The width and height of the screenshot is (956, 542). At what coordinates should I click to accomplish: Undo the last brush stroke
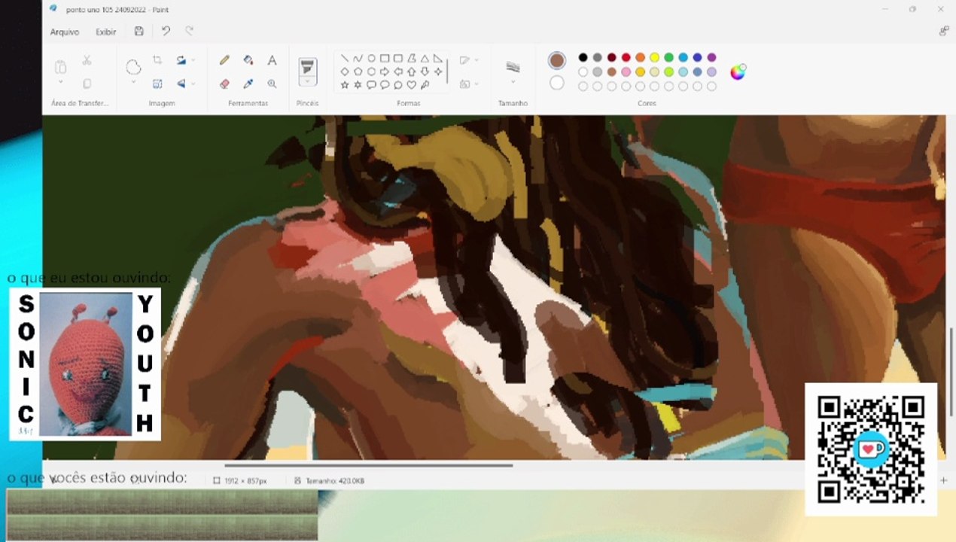tap(166, 32)
